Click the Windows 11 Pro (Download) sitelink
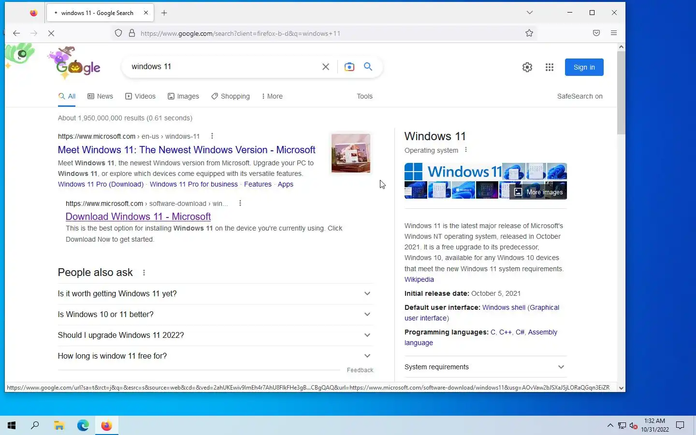The height and width of the screenshot is (435, 696). click(101, 184)
